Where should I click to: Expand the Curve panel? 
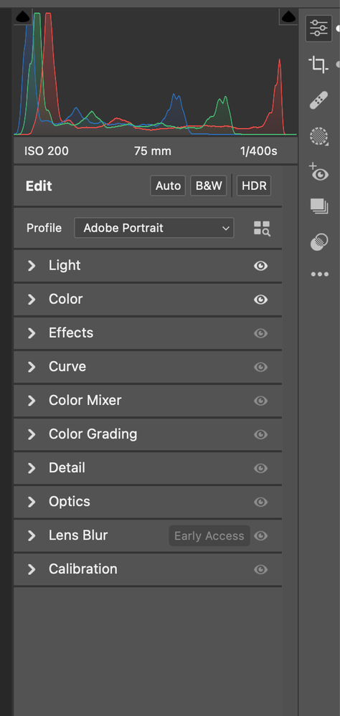coord(148,367)
